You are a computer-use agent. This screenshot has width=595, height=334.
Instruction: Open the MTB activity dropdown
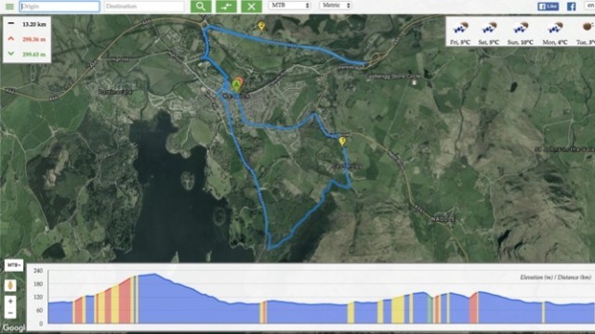click(290, 6)
